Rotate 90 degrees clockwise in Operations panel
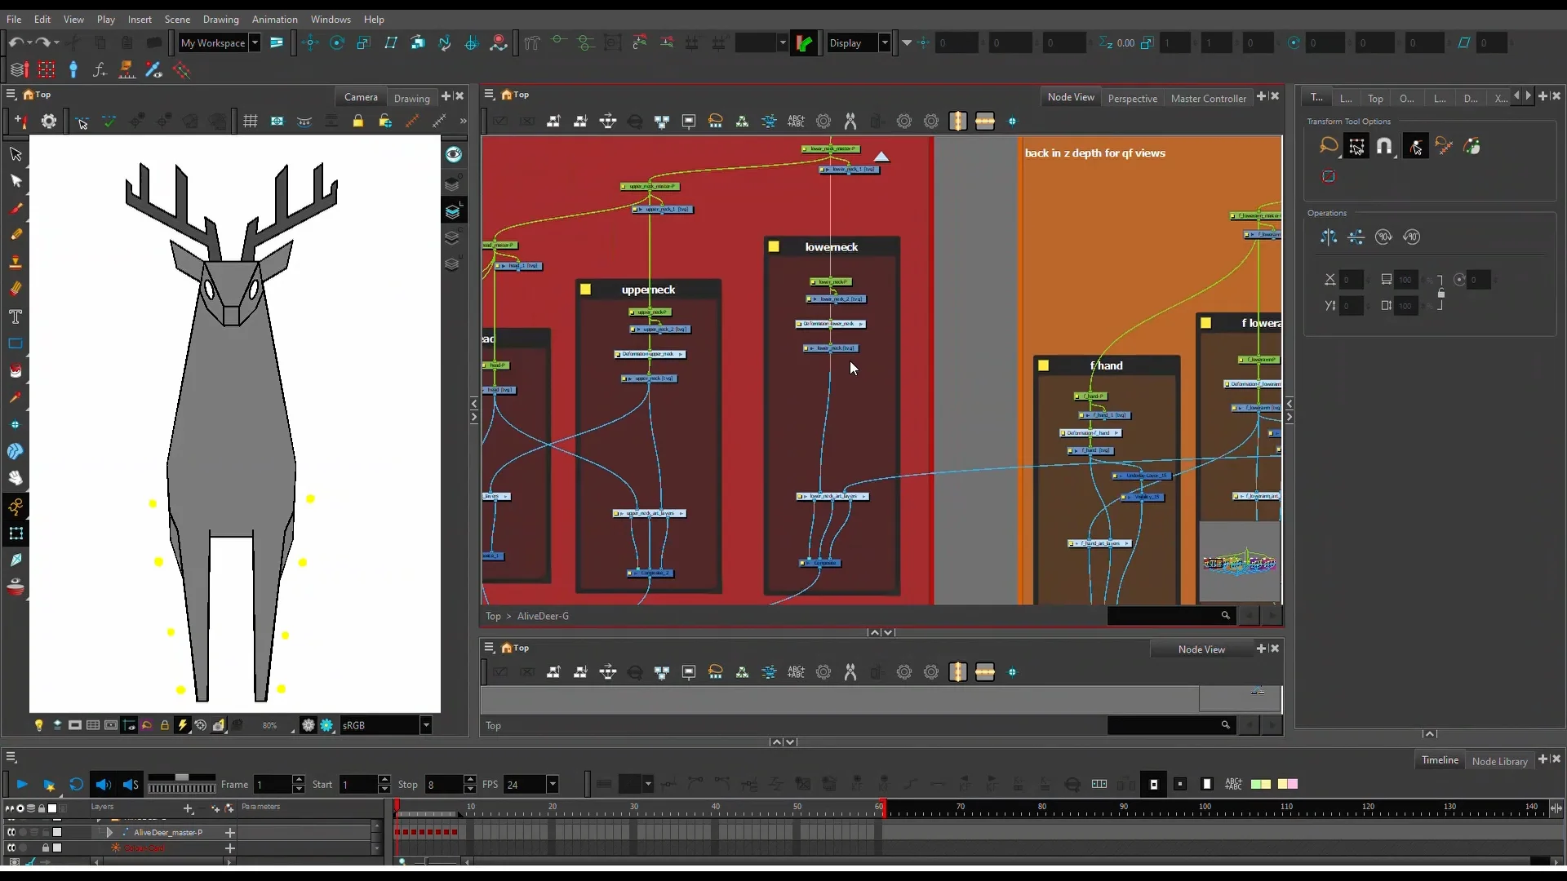The image size is (1567, 881). [1384, 237]
